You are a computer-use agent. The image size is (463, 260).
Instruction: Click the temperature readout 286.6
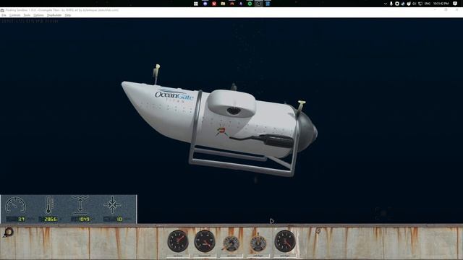[48, 219]
